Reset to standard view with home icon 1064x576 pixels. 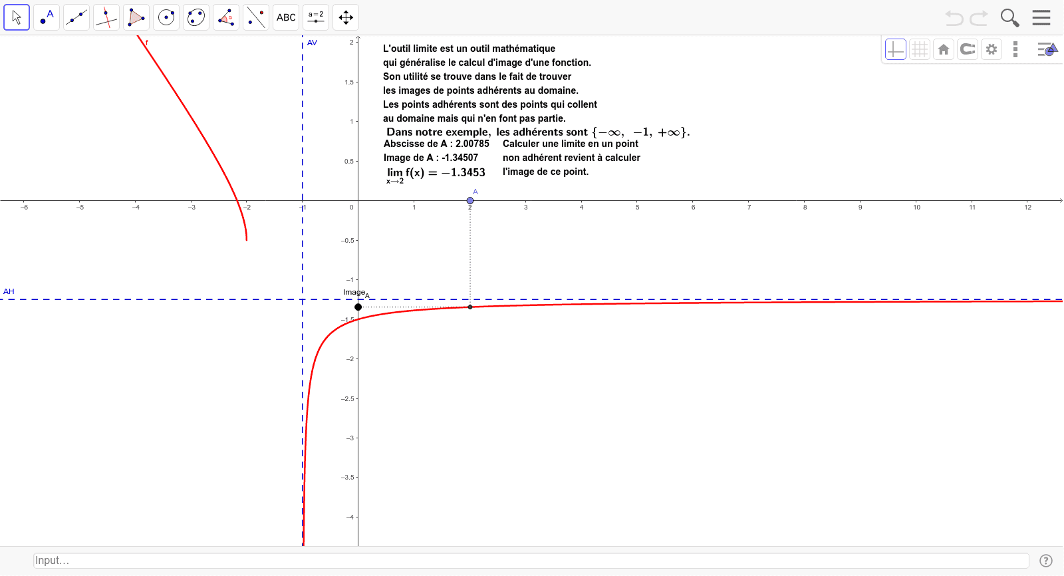(944, 49)
